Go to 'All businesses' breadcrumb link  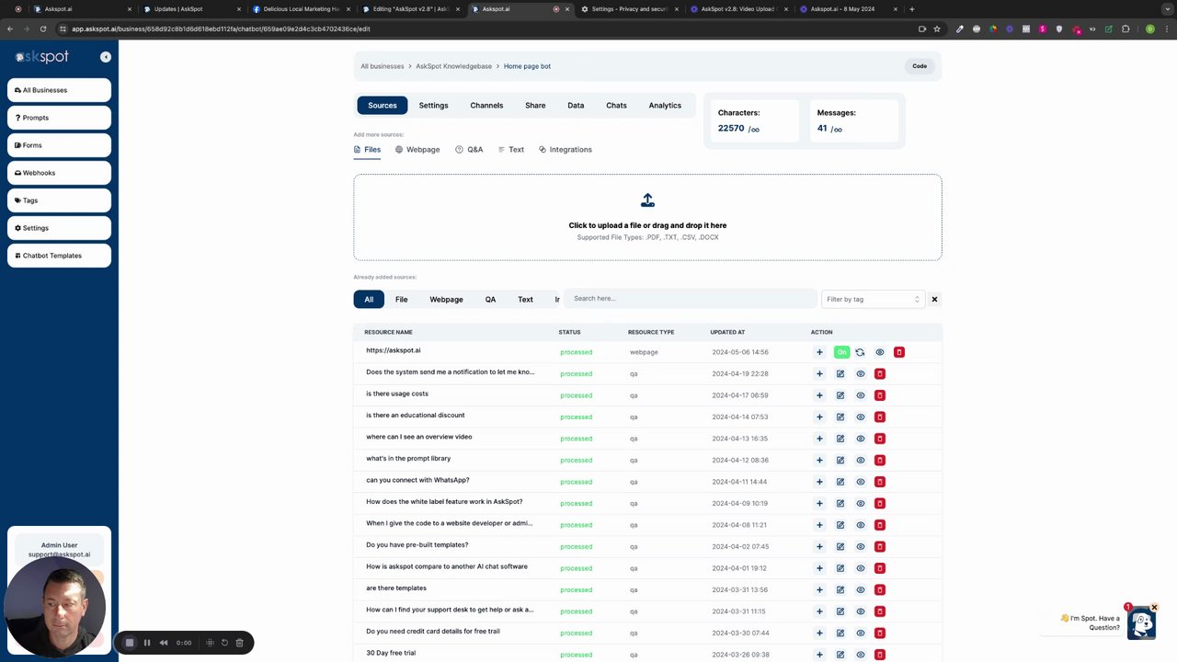pos(383,66)
